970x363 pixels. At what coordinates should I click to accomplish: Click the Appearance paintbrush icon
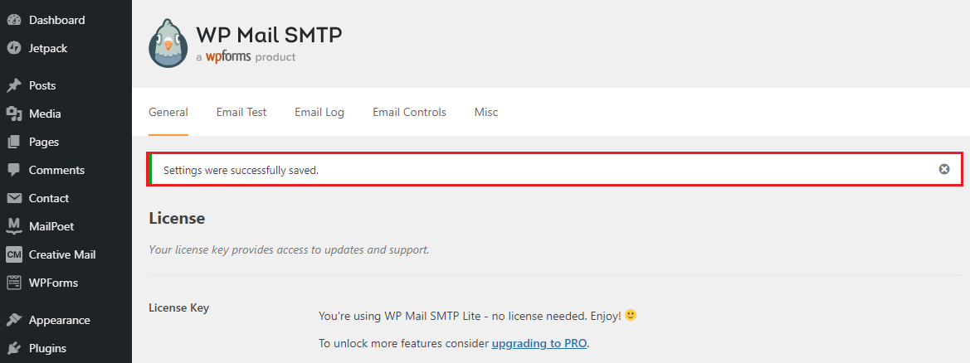click(14, 320)
